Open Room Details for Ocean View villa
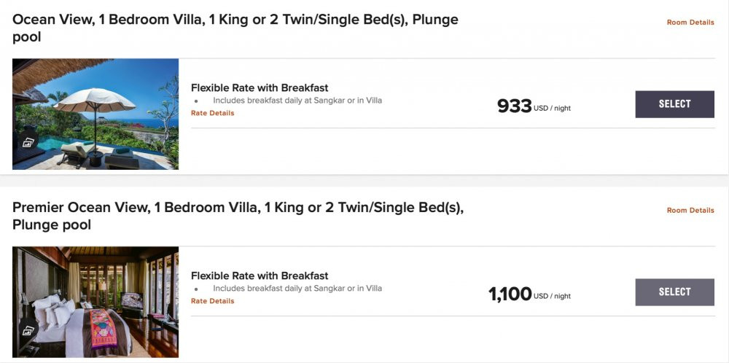The height and width of the screenshot is (363, 729). 690,23
